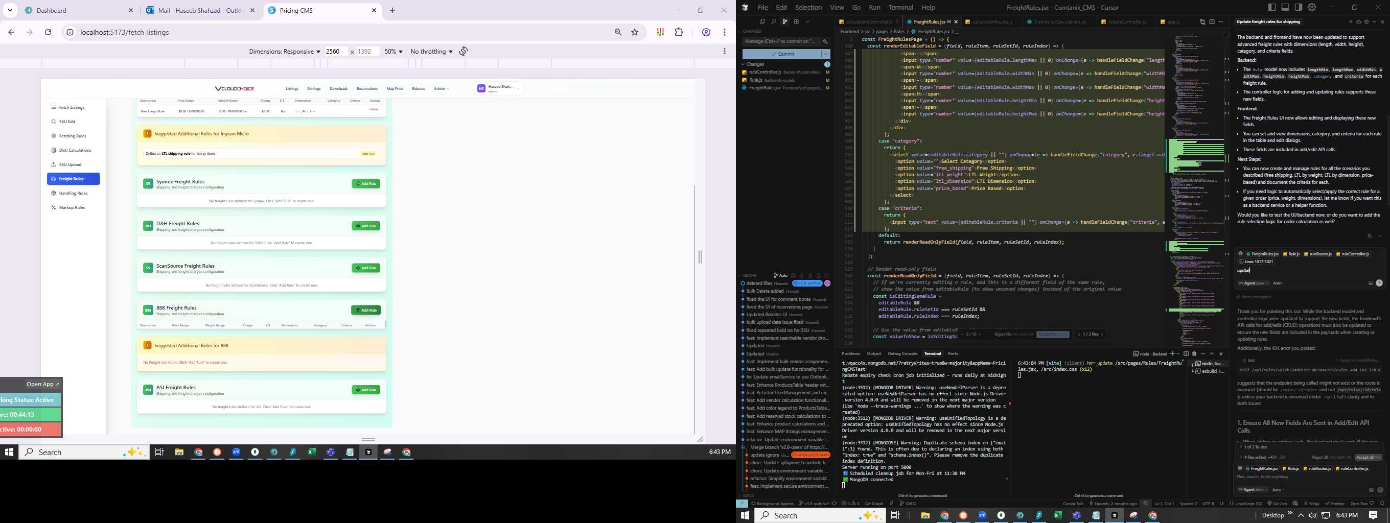1390x523 pixels.
Task: Select ruleController.js in Changes list
Action: click(x=785, y=72)
